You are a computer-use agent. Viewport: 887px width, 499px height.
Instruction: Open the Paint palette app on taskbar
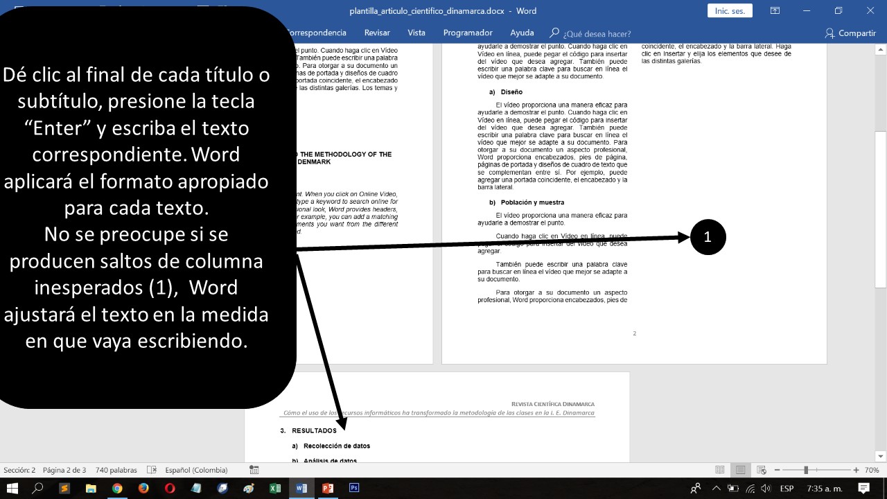click(x=249, y=488)
